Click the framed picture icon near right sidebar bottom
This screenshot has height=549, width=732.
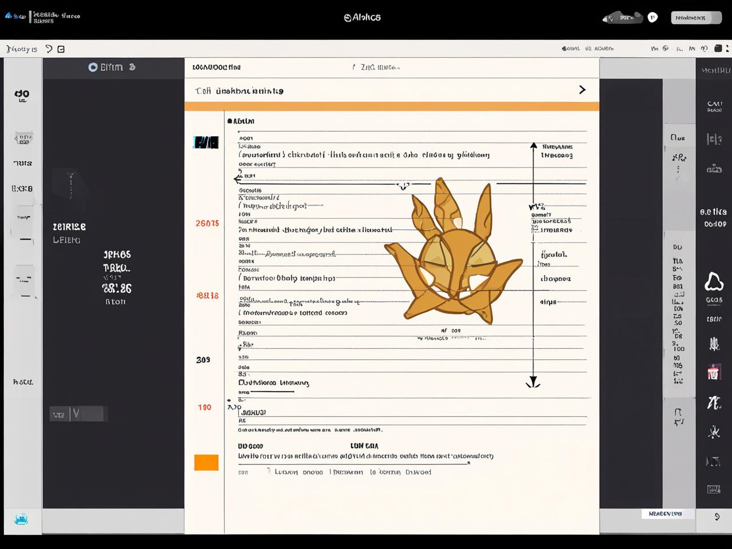click(x=713, y=489)
